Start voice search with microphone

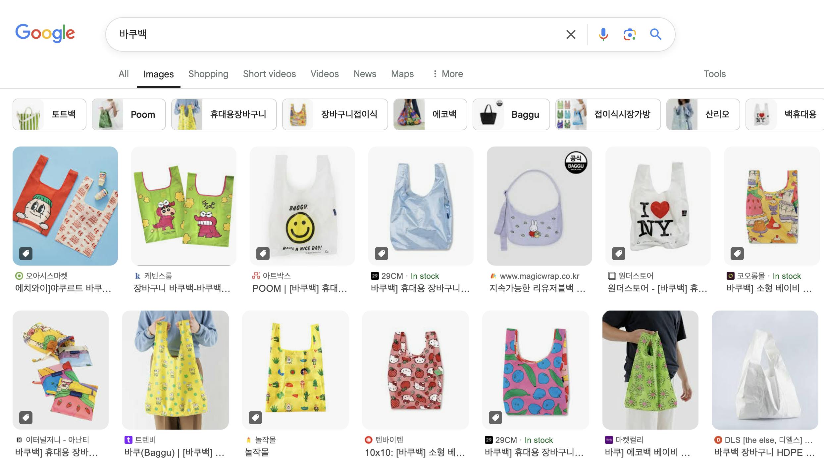click(x=603, y=34)
